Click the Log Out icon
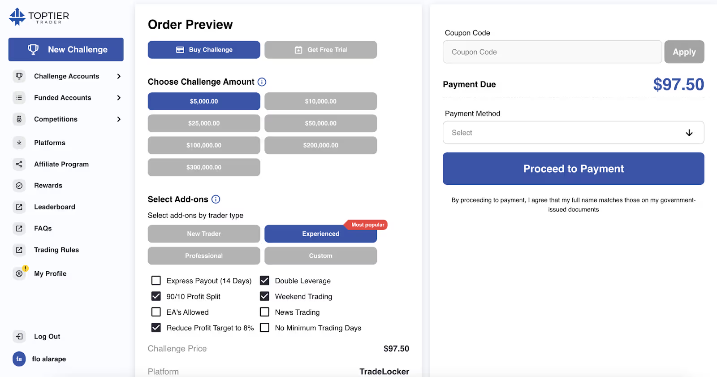717x377 pixels. pyautogui.click(x=19, y=336)
